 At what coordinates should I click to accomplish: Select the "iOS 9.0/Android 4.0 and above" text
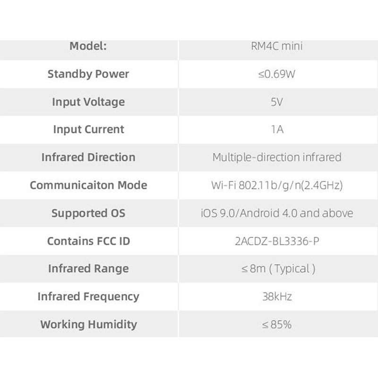click(277, 213)
